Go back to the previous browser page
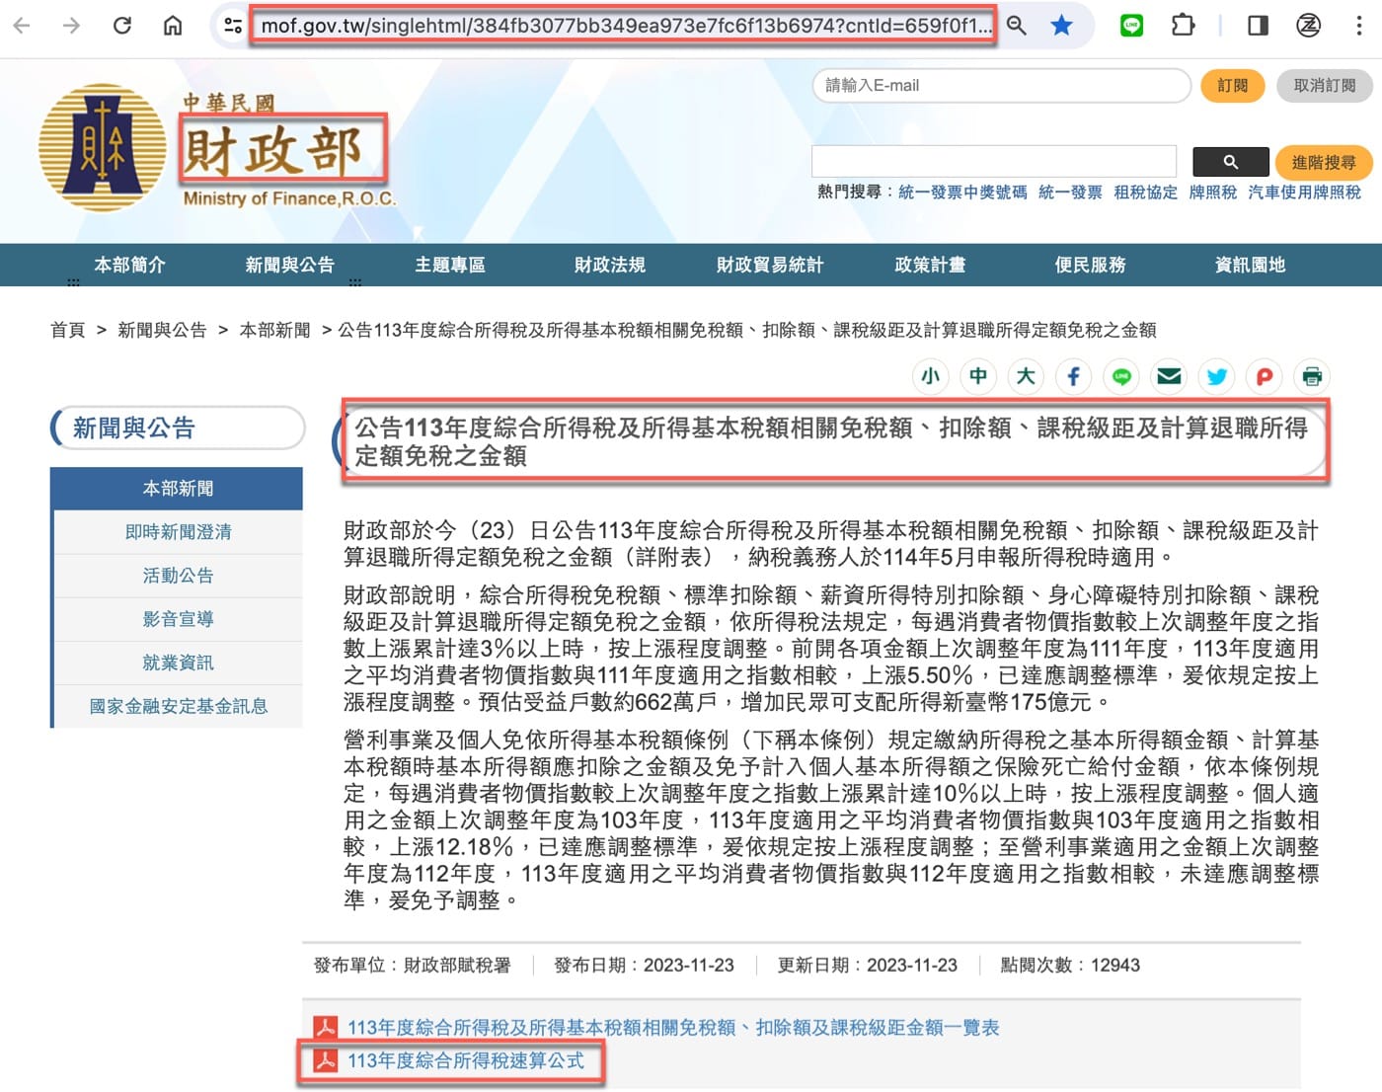This screenshot has width=1382, height=1092. coord(22,26)
